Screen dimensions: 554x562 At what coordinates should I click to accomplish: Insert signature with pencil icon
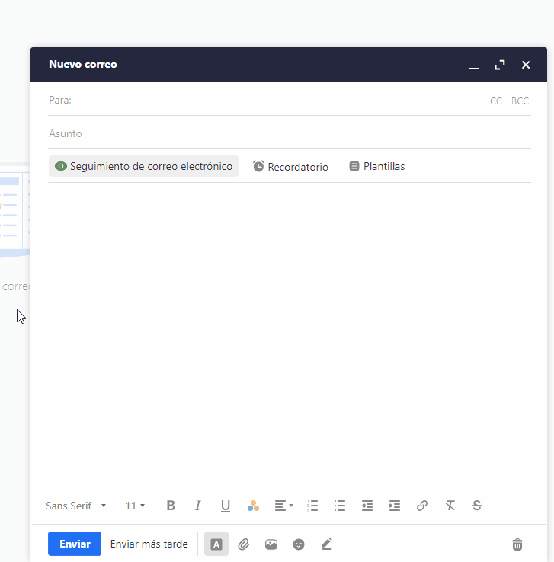pos(327,544)
